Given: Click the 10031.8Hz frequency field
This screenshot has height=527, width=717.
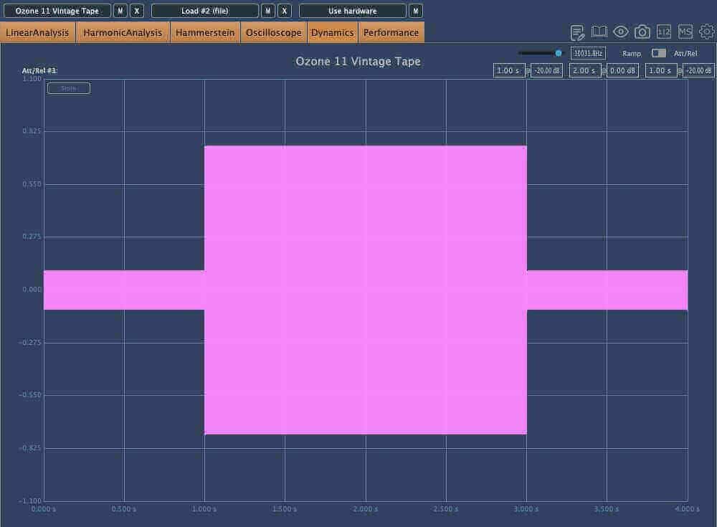Looking at the screenshot, I should pos(588,54).
